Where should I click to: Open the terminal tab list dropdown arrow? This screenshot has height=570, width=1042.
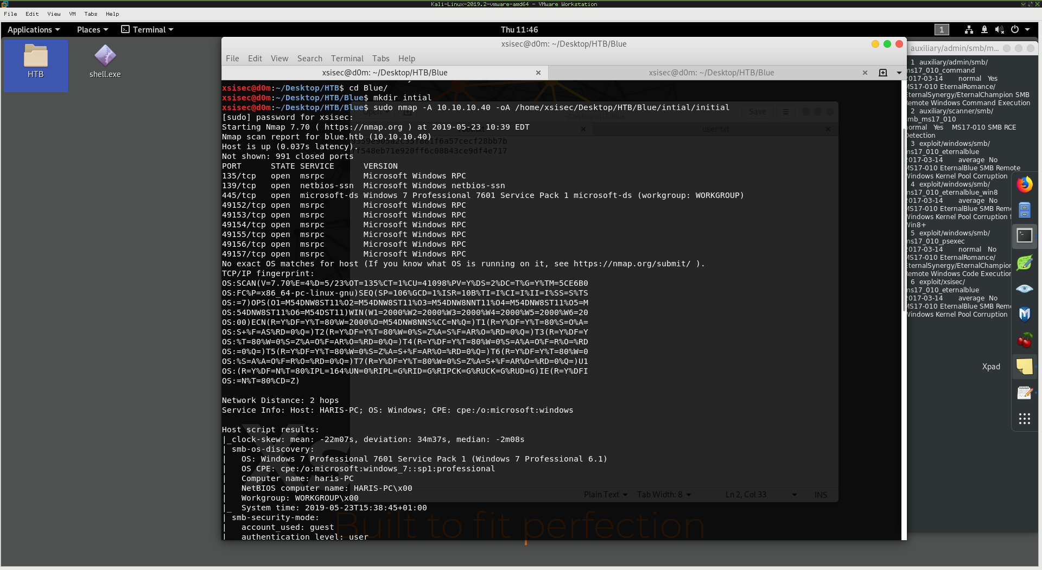point(899,73)
